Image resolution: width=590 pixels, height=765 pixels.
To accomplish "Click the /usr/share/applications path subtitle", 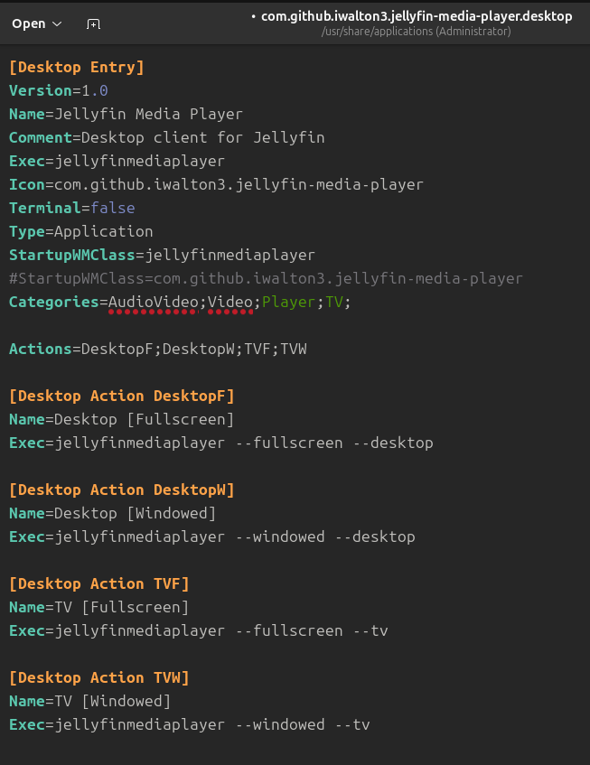I will [416, 32].
